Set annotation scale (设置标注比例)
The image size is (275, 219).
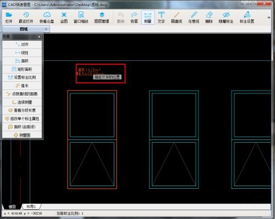(22, 77)
